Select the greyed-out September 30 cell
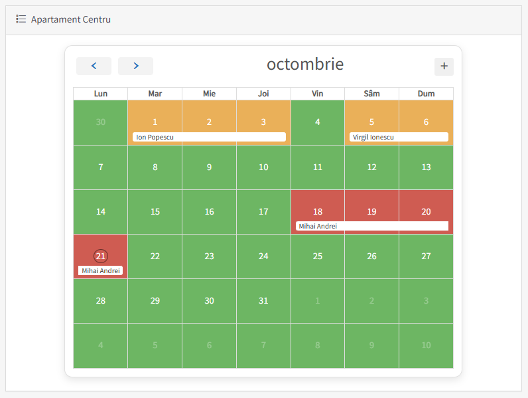528x398 pixels. (x=101, y=123)
